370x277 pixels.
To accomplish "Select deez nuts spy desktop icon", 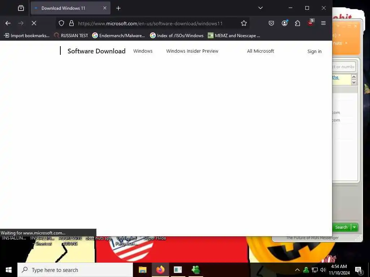I will tap(98, 238).
